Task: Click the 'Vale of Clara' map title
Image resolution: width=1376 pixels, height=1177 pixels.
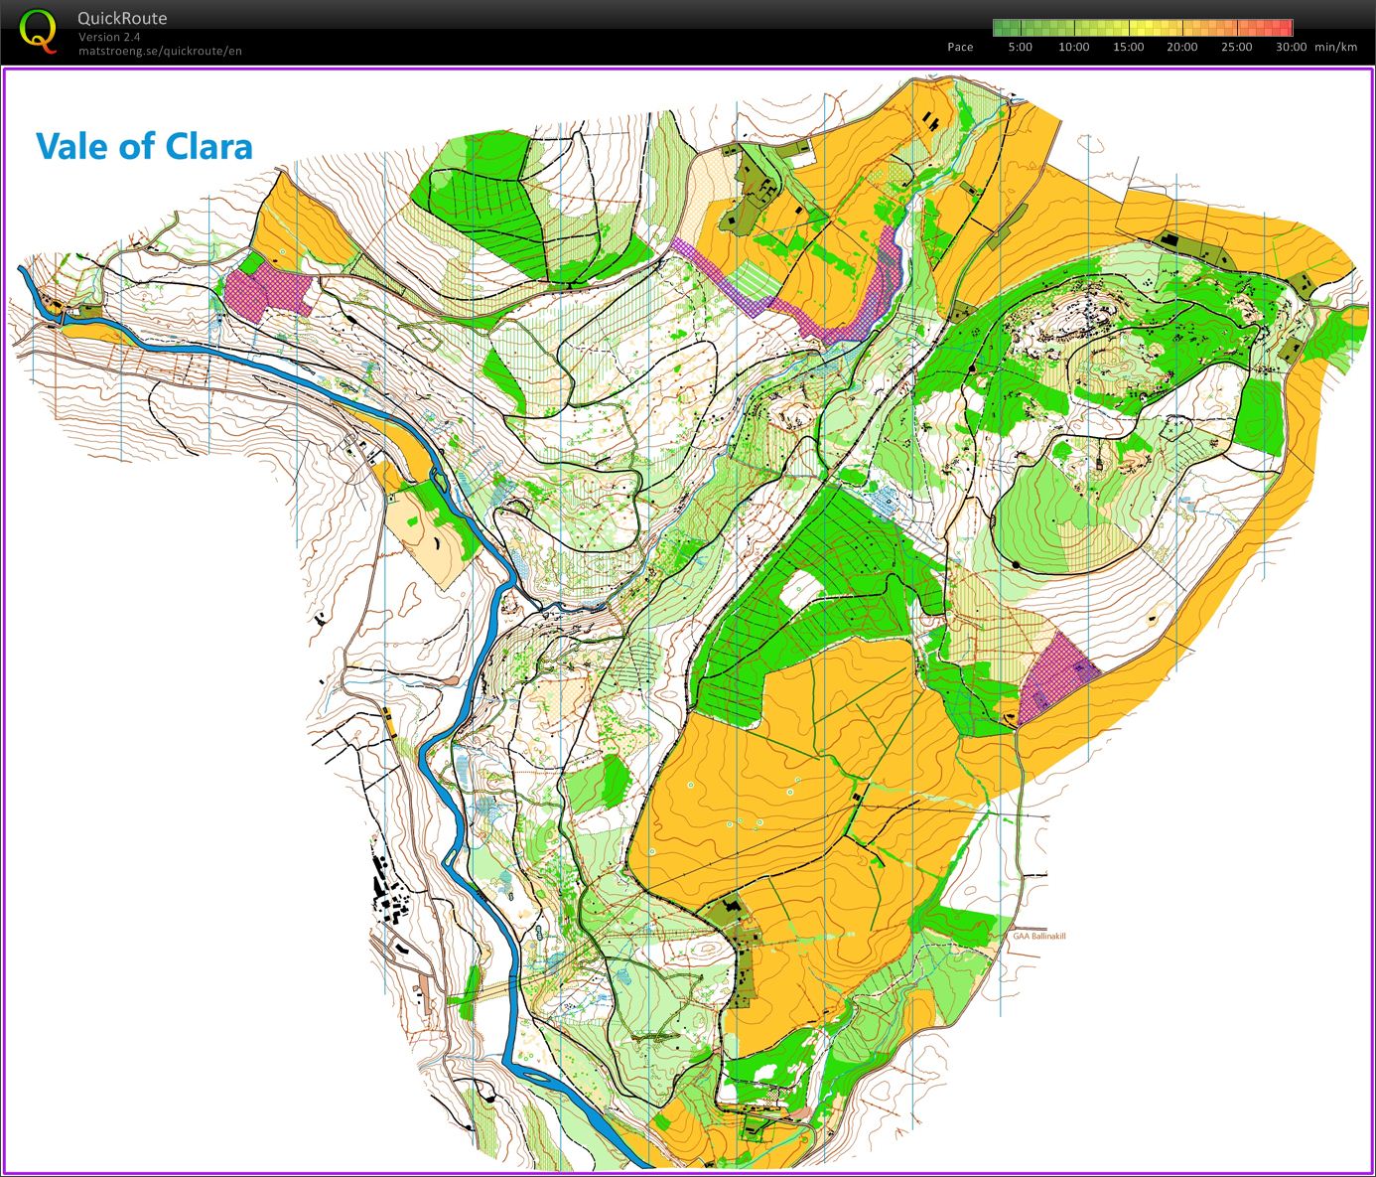Action: (144, 146)
